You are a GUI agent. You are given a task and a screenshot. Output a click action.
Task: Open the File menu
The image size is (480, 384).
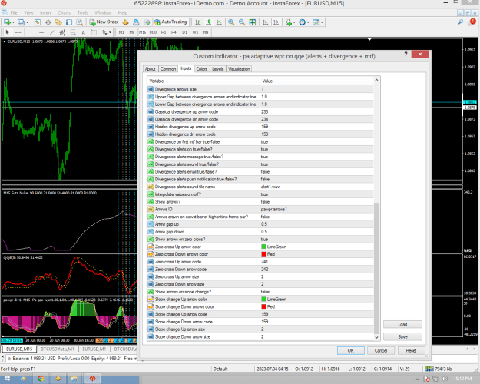(x=14, y=12)
